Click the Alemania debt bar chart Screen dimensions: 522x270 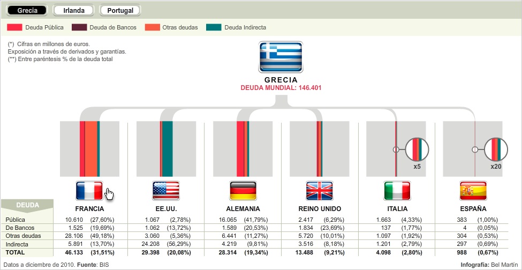coord(243,149)
